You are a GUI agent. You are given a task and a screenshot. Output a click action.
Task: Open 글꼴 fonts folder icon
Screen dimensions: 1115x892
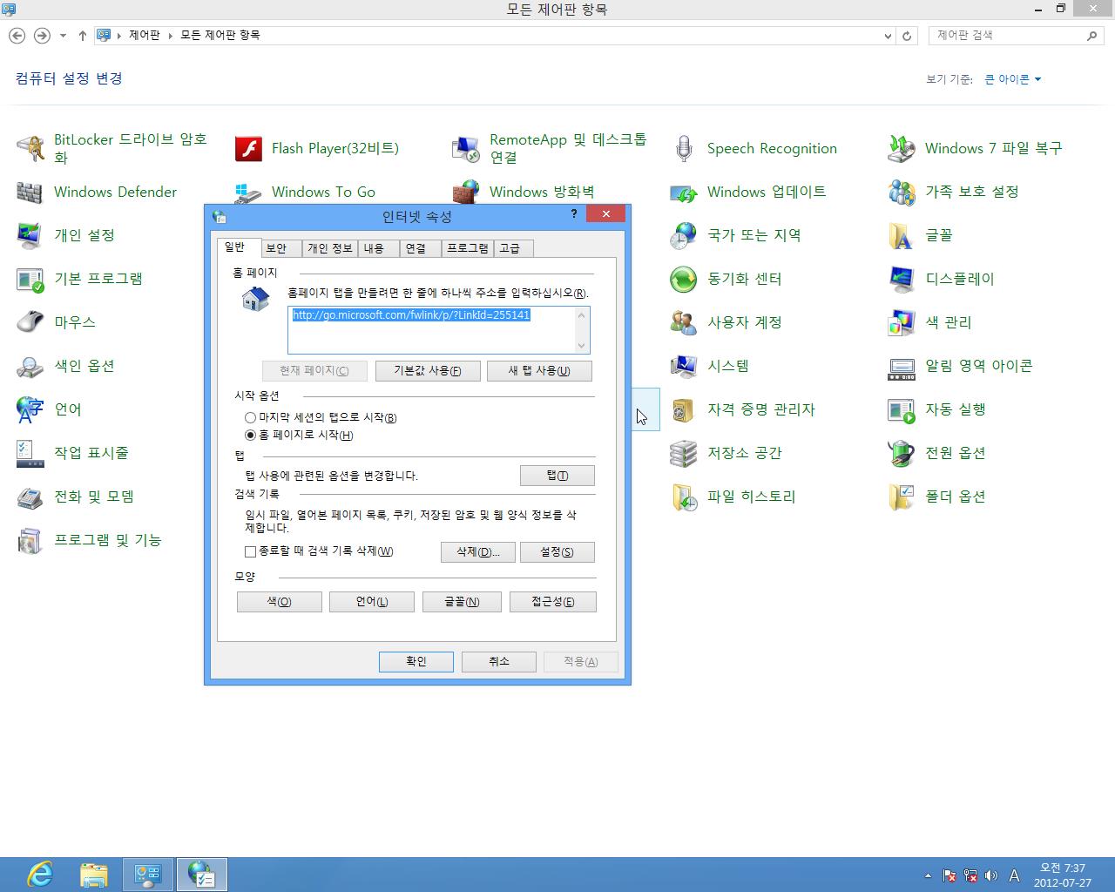pos(902,235)
